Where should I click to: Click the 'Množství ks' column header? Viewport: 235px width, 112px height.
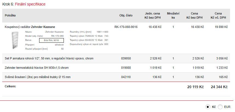[x=173, y=16]
